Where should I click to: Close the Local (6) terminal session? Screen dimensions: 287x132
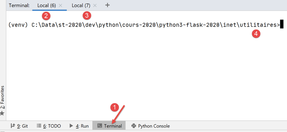pos(60,5)
